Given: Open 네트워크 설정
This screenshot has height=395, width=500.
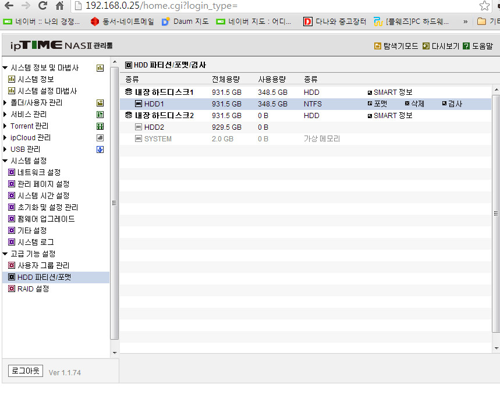Looking at the screenshot, I should 34,172.
